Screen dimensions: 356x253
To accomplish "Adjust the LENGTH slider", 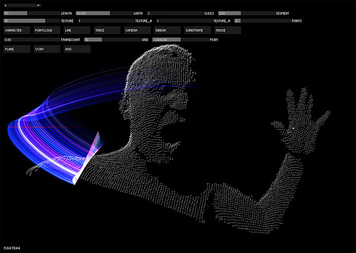I will coord(31,12).
